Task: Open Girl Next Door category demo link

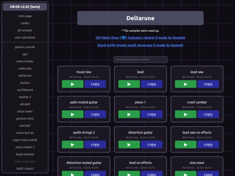Action: point(140,38)
